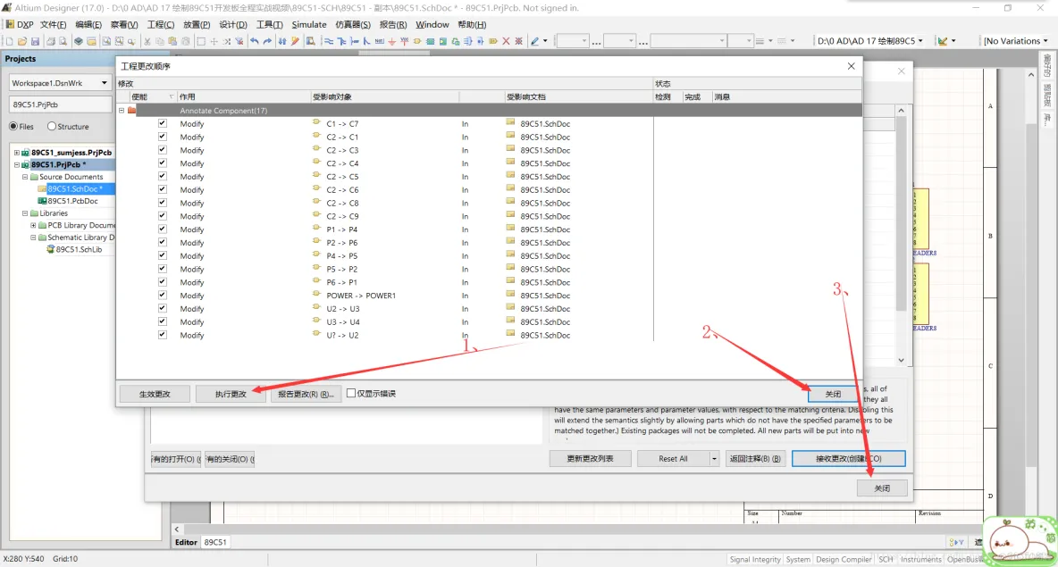Image resolution: width=1058 pixels, height=567 pixels.
Task: Select the place wire tool icon
Action: (329, 41)
